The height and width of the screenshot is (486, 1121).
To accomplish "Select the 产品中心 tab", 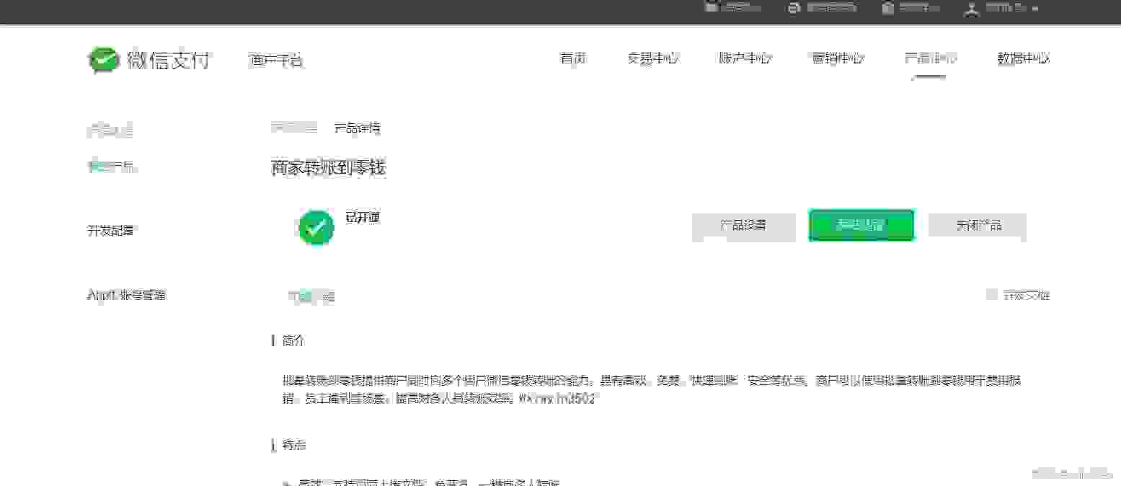I will (x=930, y=59).
